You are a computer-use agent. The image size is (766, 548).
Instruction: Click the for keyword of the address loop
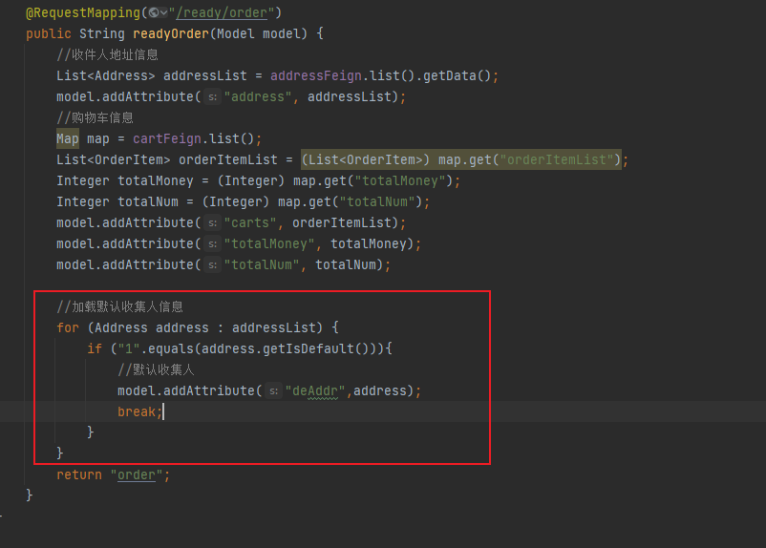click(x=68, y=327)
